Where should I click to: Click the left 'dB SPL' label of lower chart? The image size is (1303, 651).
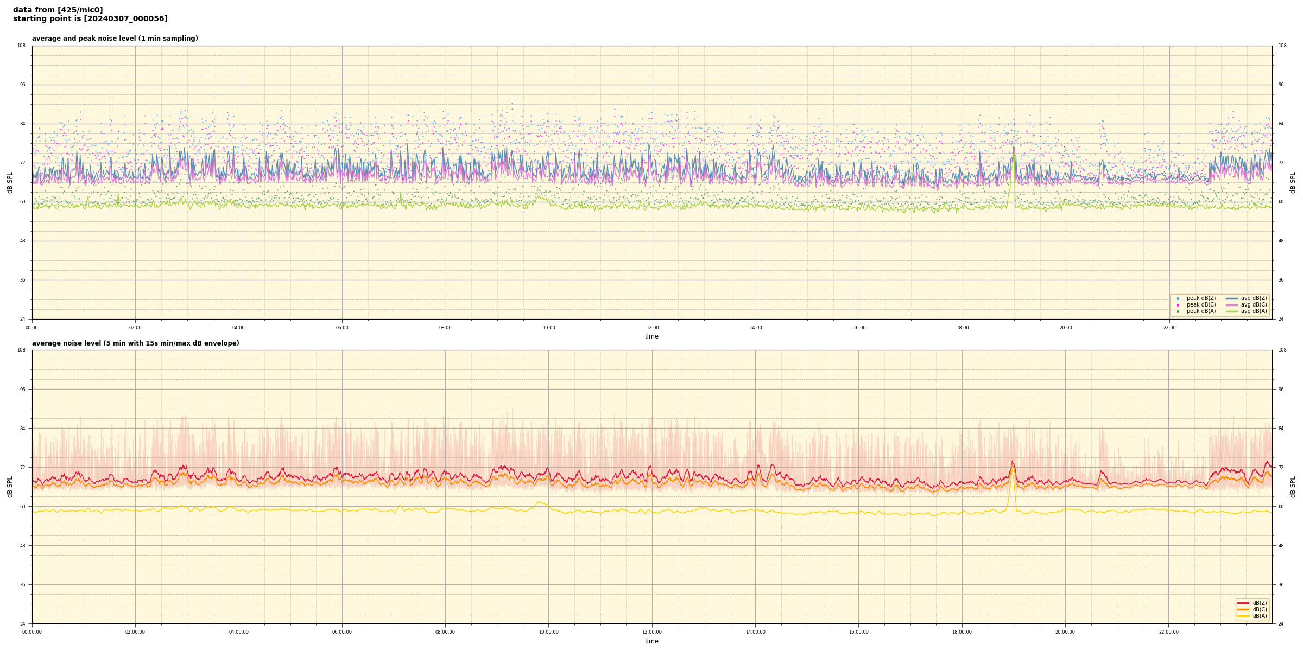click(x=10, y=487)
